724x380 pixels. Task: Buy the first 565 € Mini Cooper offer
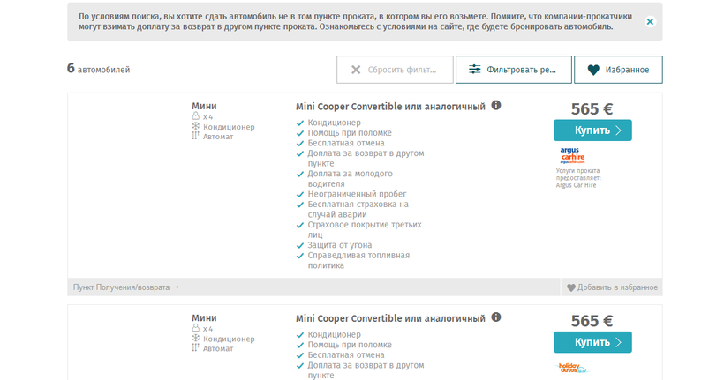point(592,130)
